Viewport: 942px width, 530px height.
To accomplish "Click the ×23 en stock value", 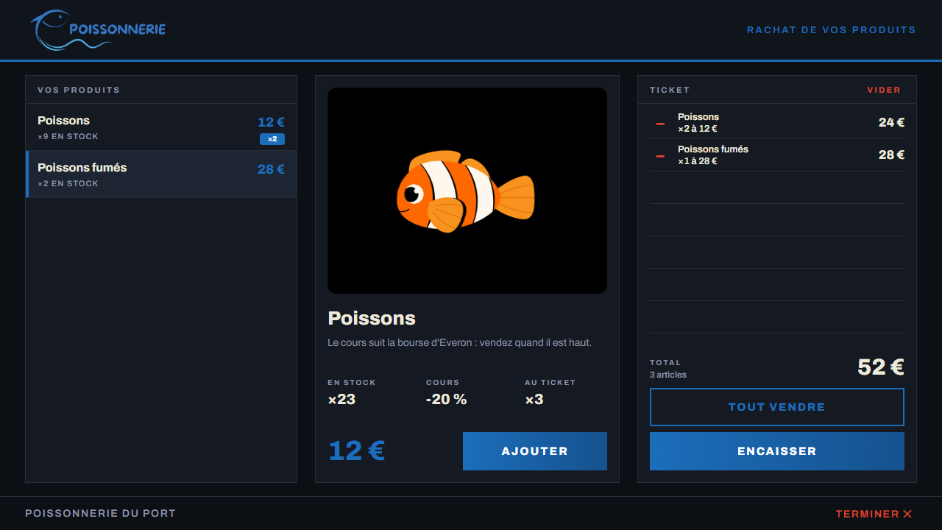I will pyautogui.click(x=341, y=399).
